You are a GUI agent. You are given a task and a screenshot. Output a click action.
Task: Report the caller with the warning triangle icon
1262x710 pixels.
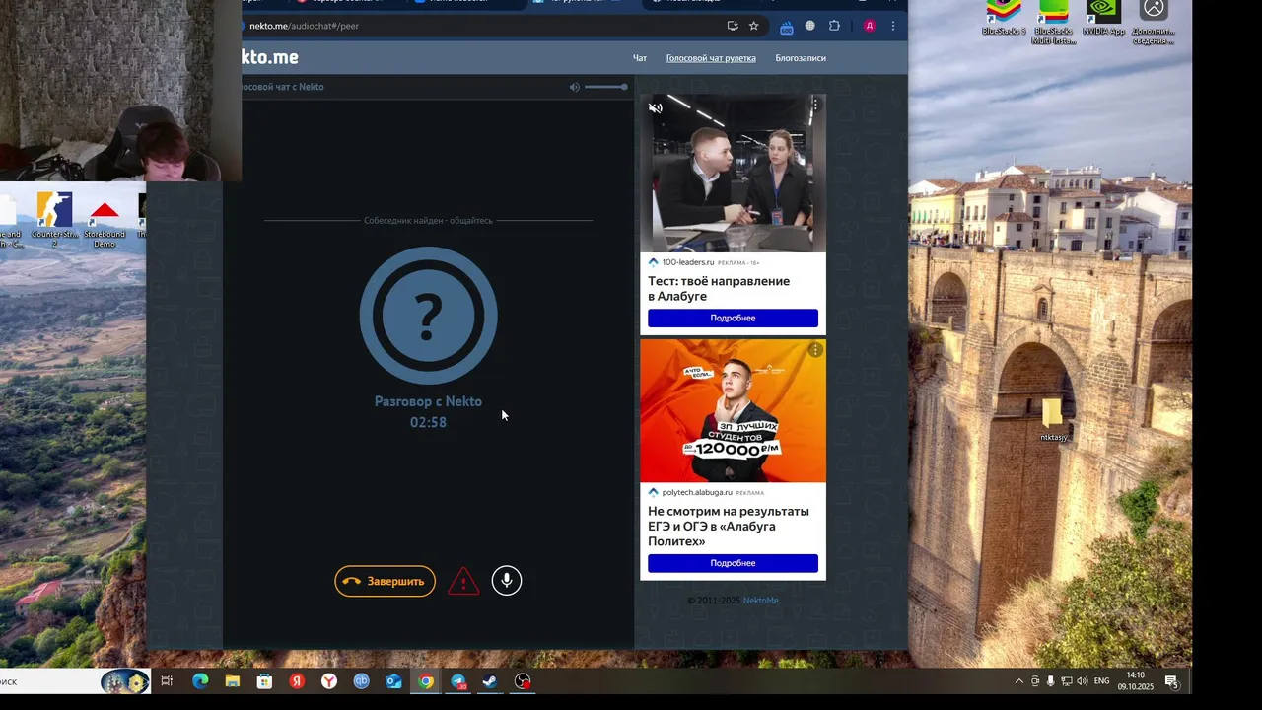(x=463, y=582)
